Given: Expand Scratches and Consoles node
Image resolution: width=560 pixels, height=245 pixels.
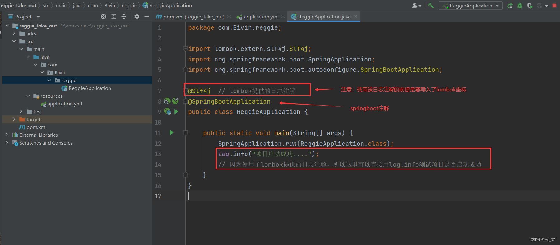Looking at the screenshot, I should (7, 143).
